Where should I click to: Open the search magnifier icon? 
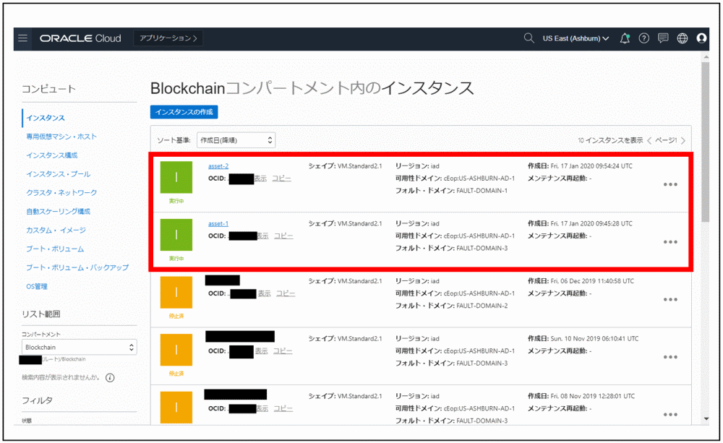(529, 38)
